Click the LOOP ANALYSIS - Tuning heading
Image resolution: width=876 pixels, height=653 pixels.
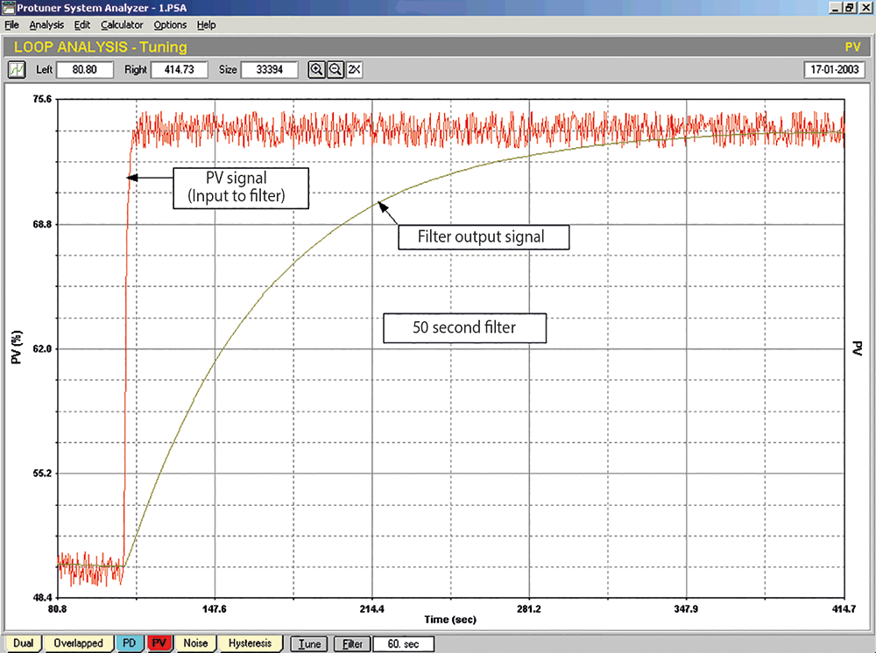pos(101,47)
